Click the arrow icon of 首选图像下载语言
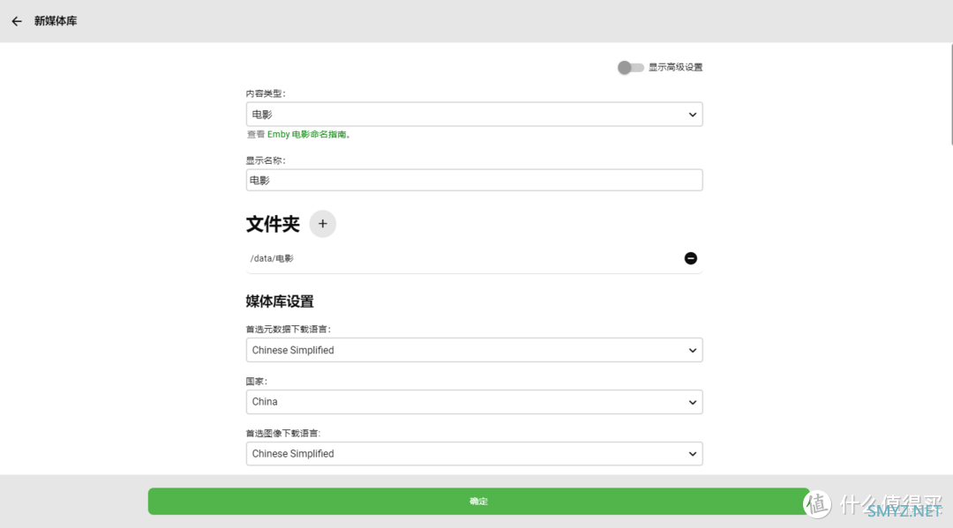 click(x=692, y=454)
